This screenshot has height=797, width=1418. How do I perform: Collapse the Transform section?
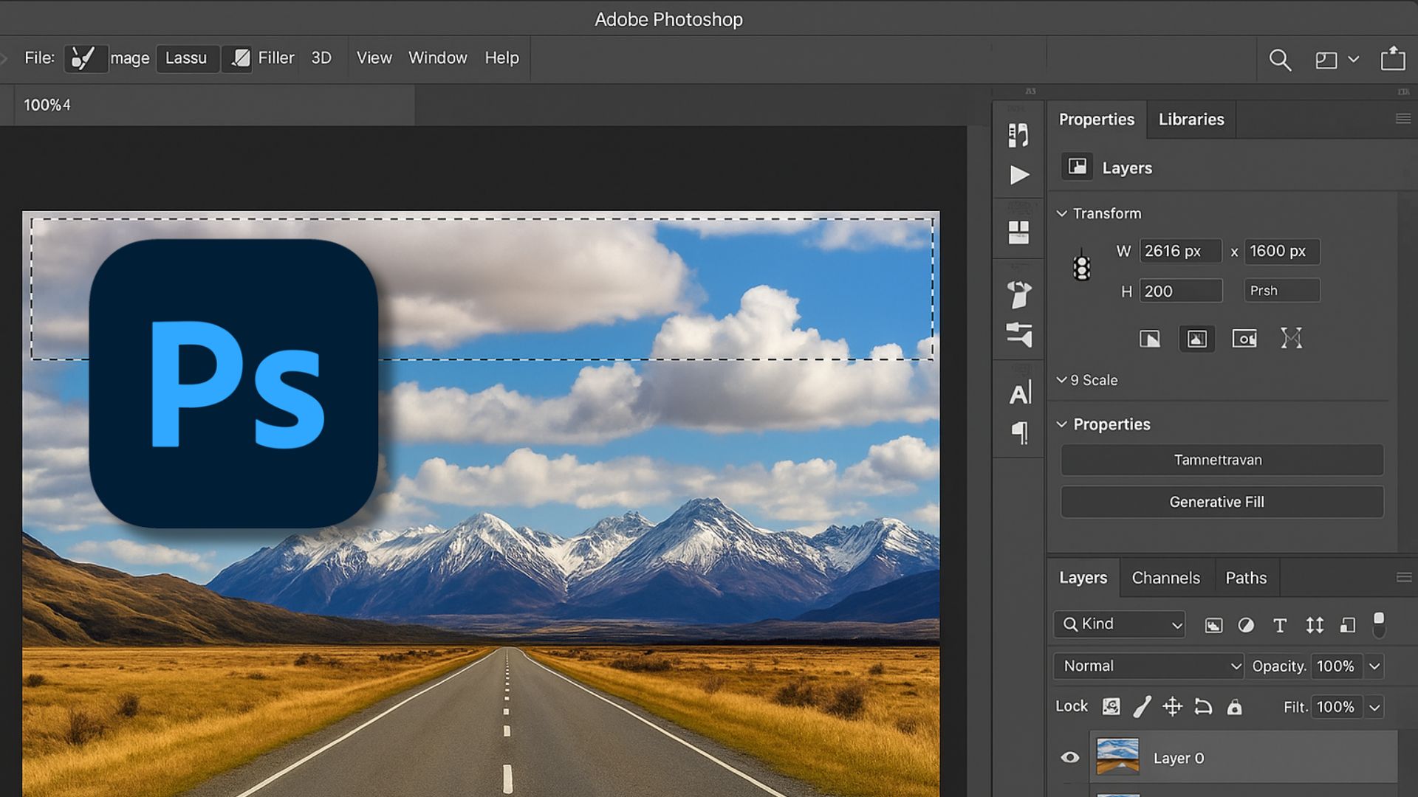1062,213
